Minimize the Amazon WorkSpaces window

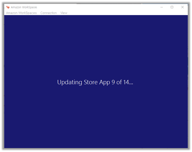(x=161, y=7)
